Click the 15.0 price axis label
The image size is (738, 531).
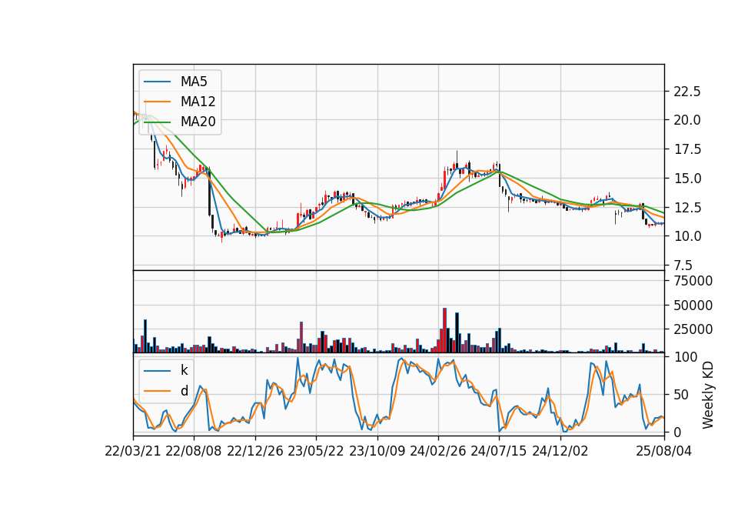[x=687, y=179]
